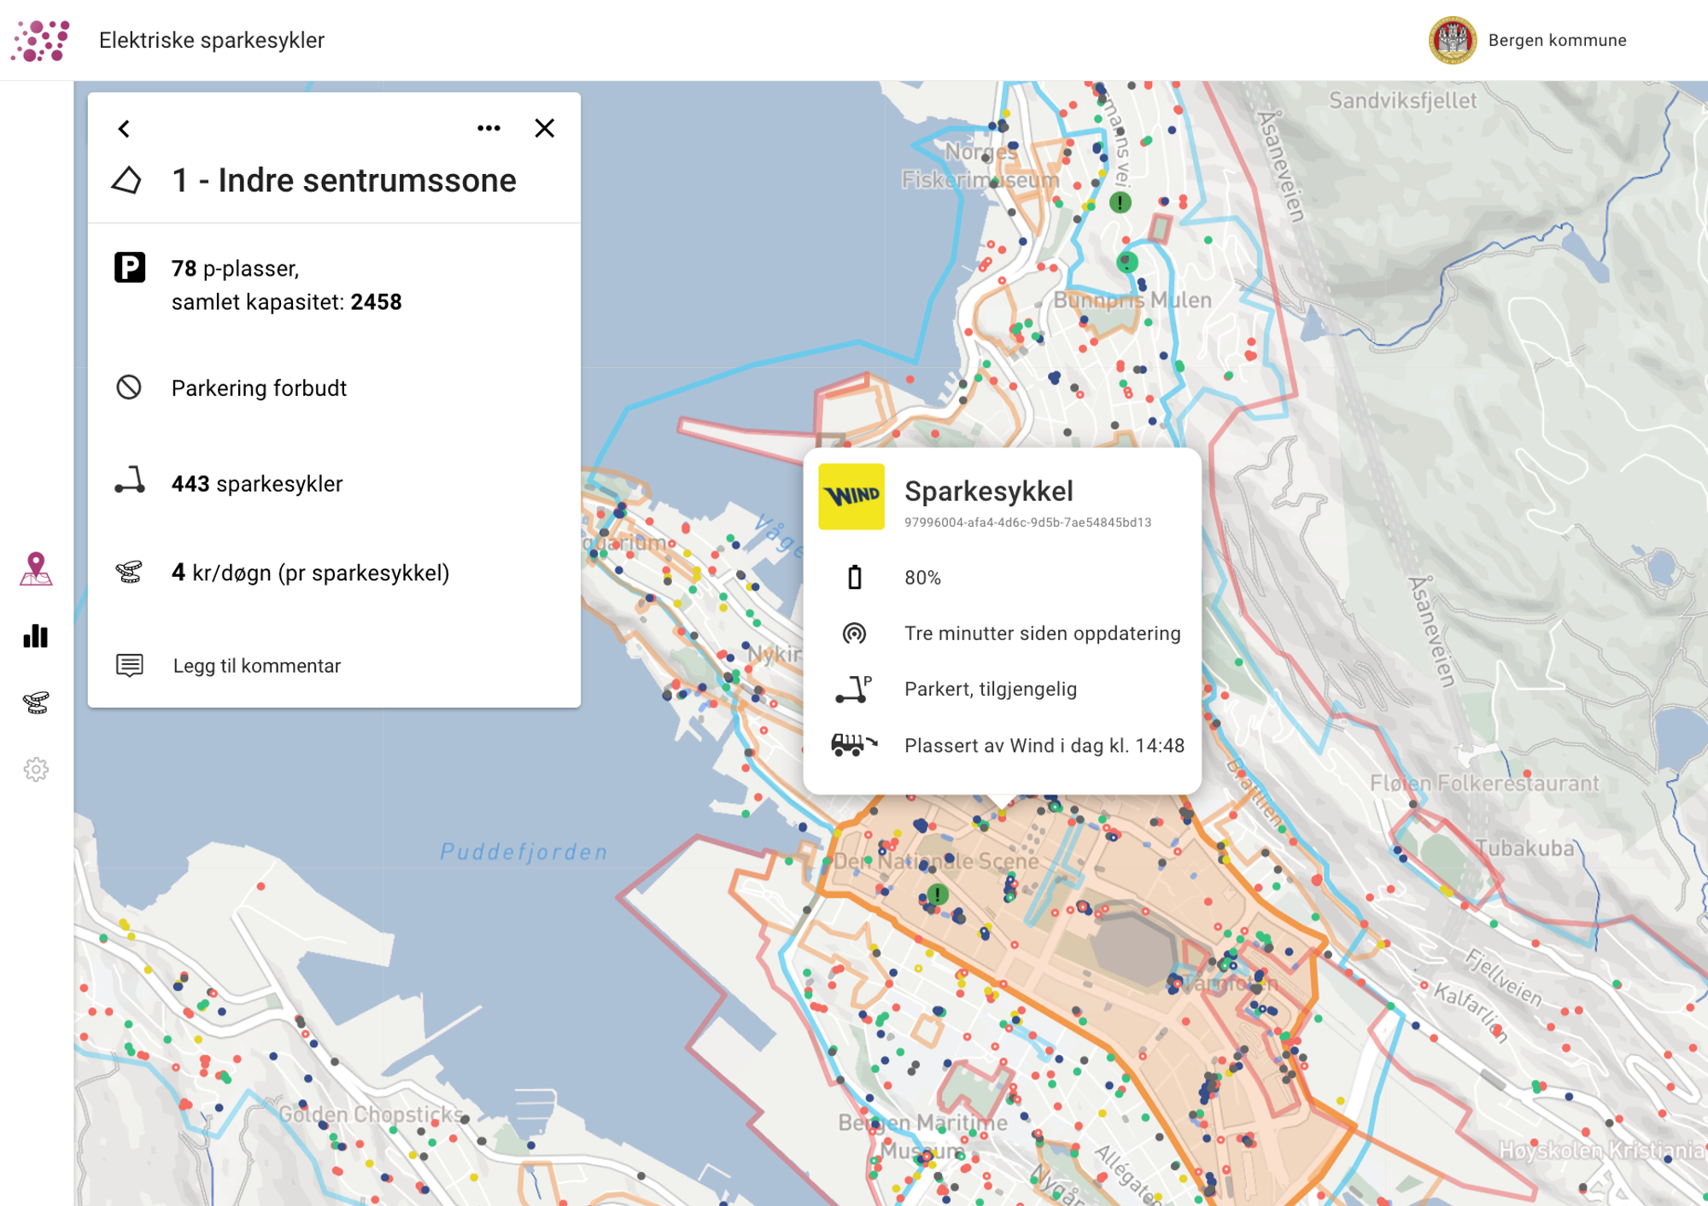Click the Bergen kommune coat of arms
Image resolution: width=1708 pixels, height=1206 pixels.
(x=1453, y=40)
